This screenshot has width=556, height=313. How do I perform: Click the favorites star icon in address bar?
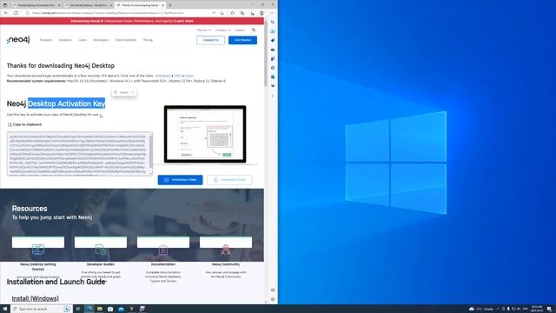232,13
